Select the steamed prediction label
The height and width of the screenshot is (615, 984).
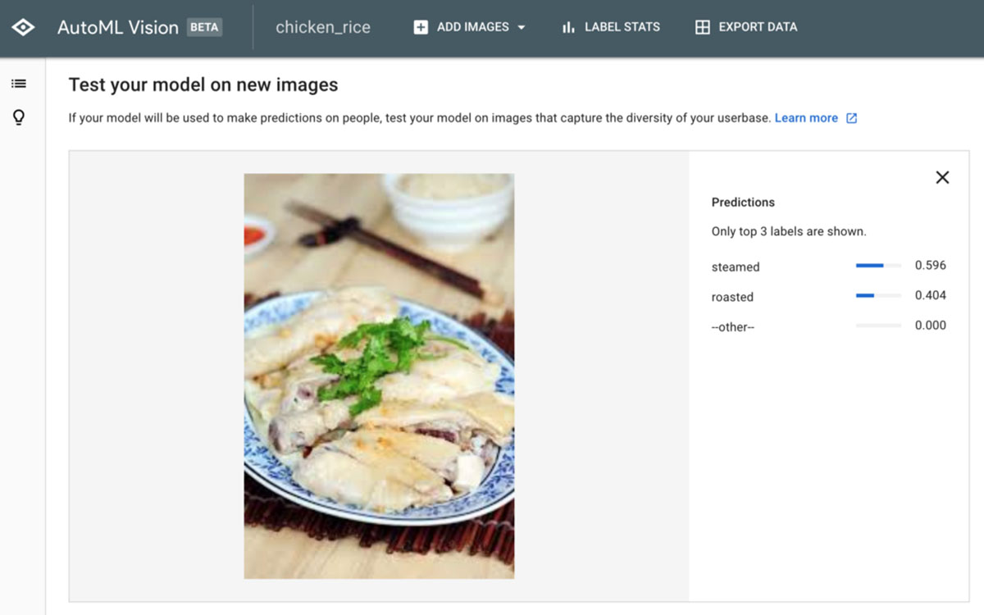(736, 266)
